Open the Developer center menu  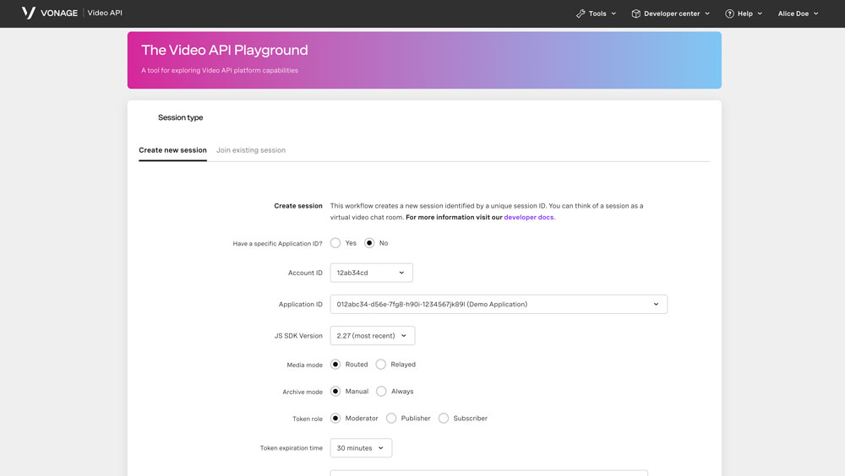click(x=671, y=14)
